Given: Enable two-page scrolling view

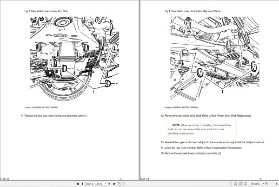Looking at the screenshot, I should pyautogui.click(x=246, y=184).
